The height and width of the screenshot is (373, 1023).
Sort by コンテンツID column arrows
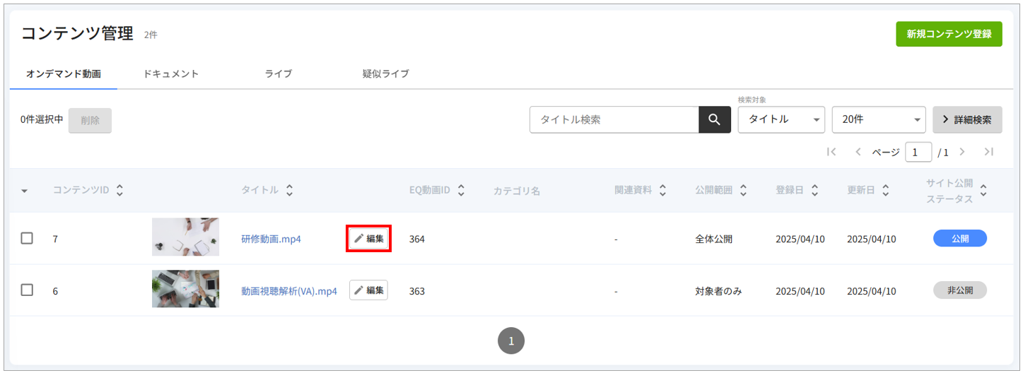tap(119, 190)
